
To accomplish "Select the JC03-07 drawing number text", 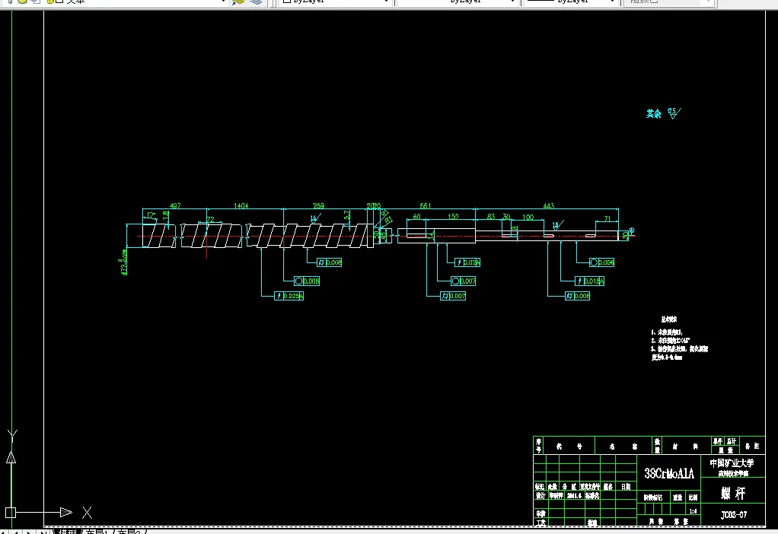I will click(734, 515).
